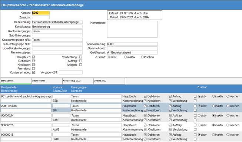The height and width of the screenshot is (142, 242).
Task: Click the empty Zusatznr field
Action: click(x=41, y=17)
